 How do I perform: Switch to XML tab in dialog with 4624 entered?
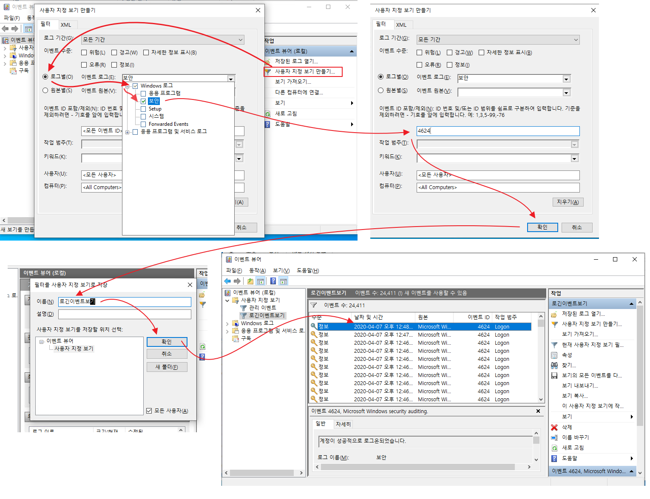tap(401, 25)
